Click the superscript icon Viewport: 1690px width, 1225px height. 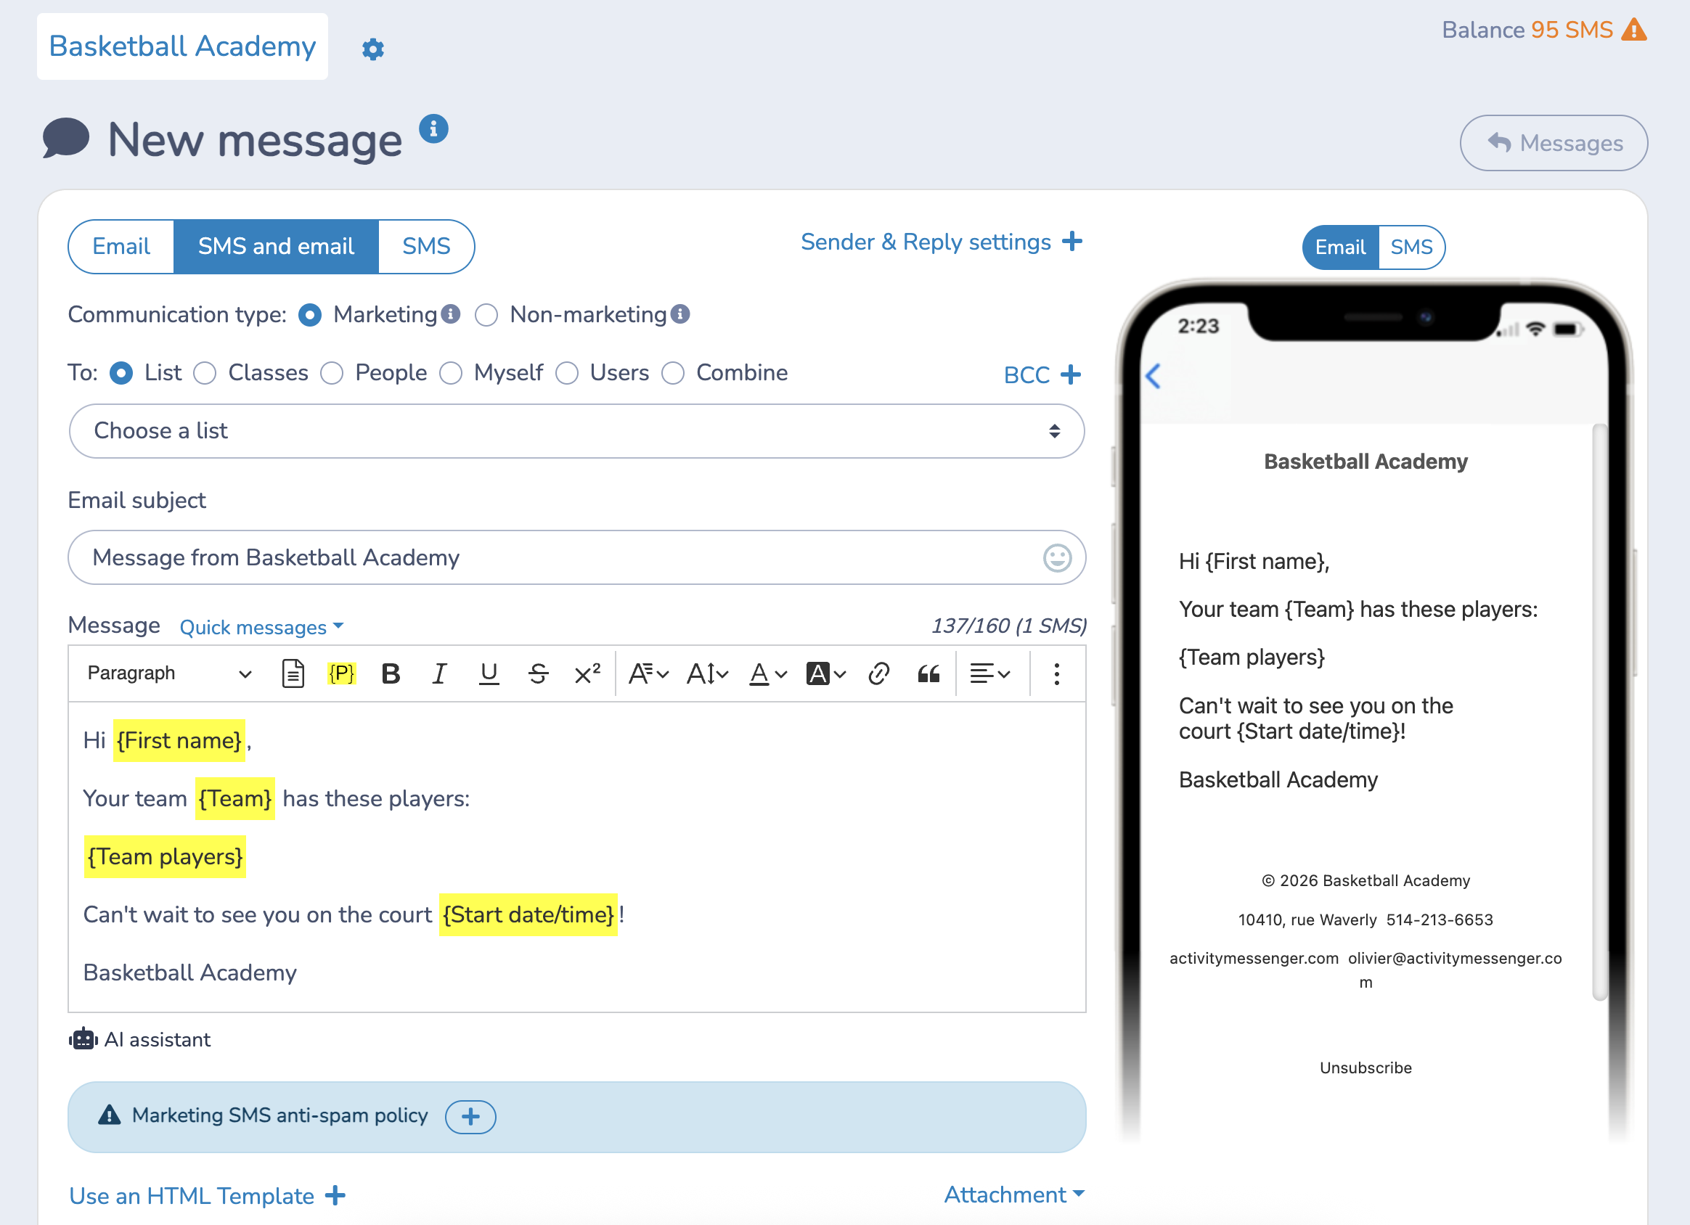(587, 673)
